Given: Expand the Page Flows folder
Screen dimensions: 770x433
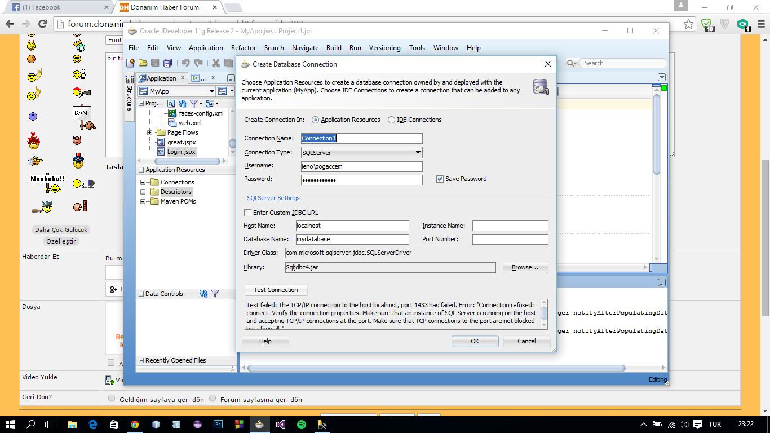Looking at the screenshot, I should pyautogui.click(x=149, y=132).
